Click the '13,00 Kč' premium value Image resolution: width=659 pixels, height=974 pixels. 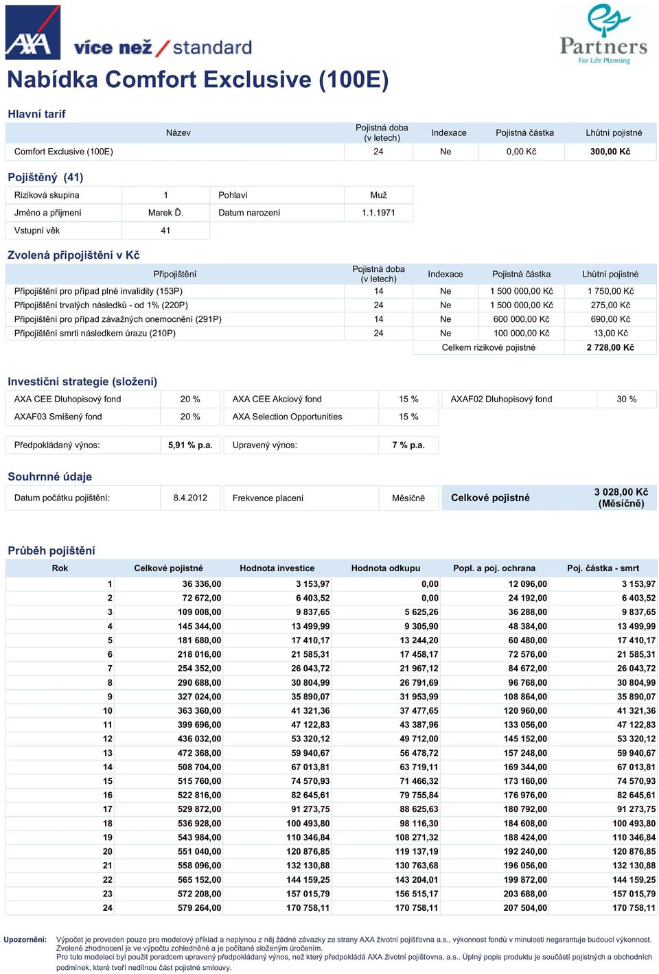[610, 333]
